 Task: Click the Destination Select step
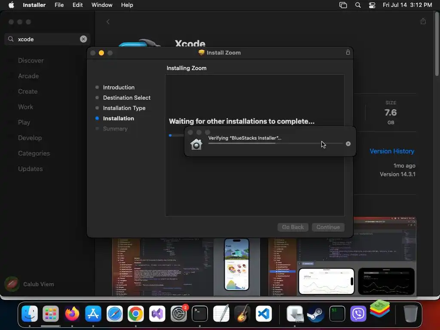pyautogui.click(x=127, y=98)
